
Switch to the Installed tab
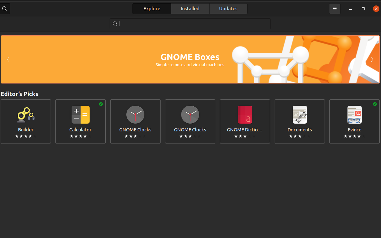tap(190, 9)
